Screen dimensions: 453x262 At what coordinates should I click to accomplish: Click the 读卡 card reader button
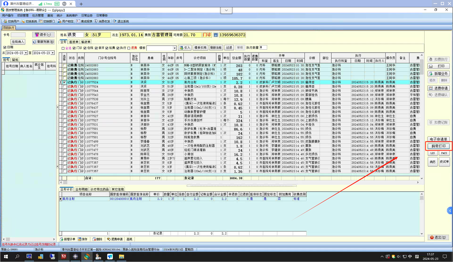pos(43,35)
